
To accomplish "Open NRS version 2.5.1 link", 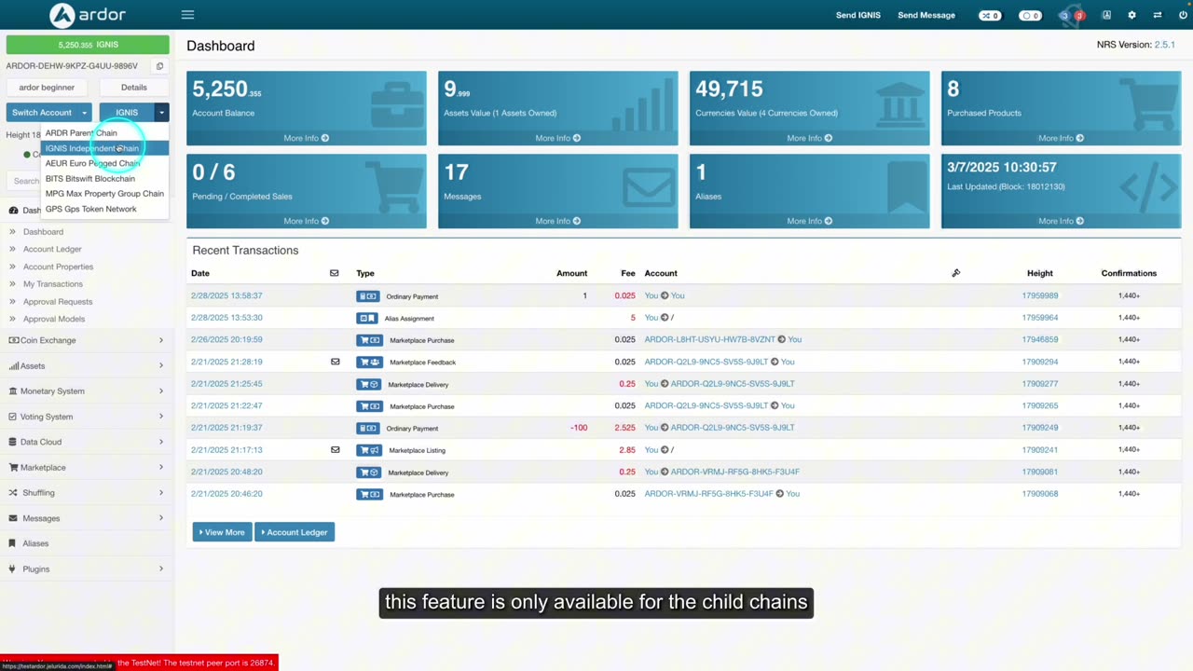I will 1165,45.
